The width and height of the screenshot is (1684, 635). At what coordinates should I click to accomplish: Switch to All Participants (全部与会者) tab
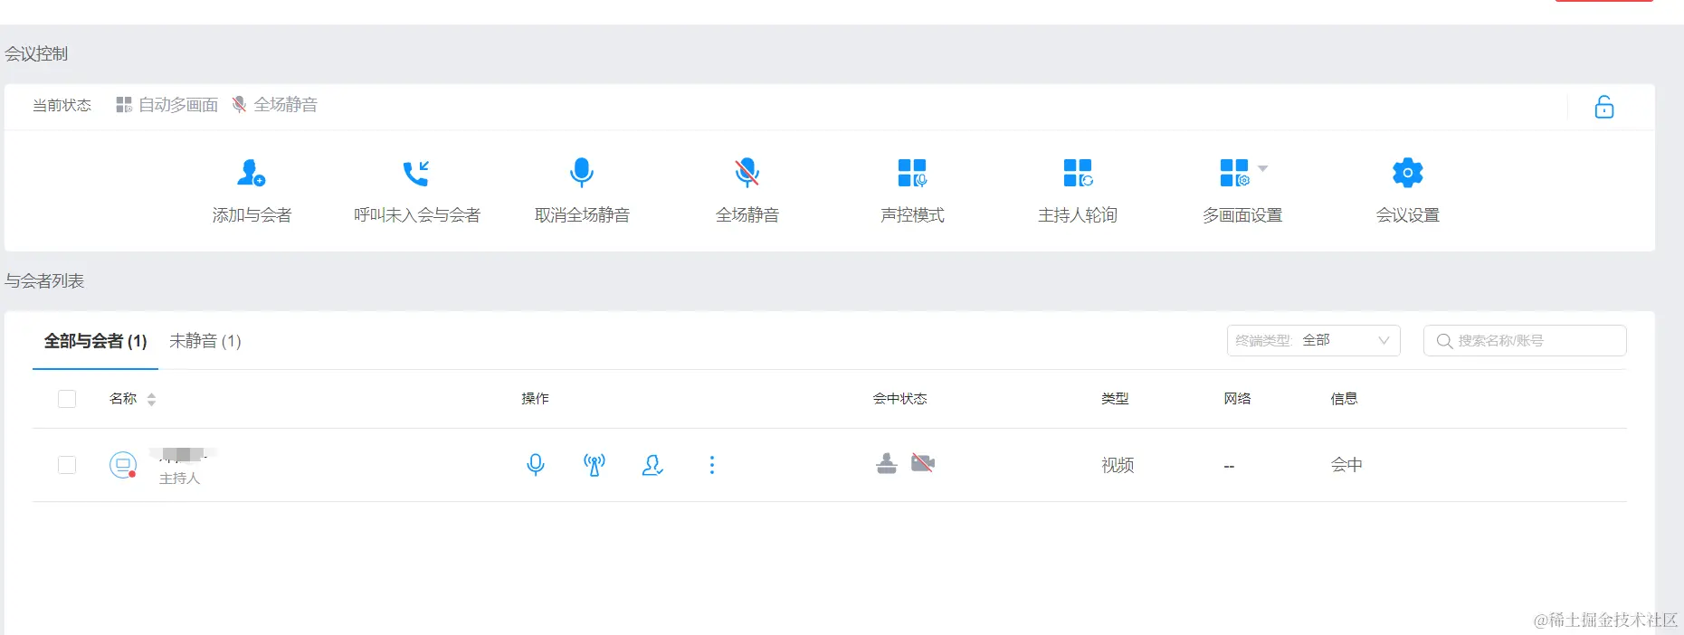coord(95,341)
